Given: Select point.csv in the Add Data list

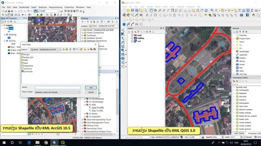Looking at the screenshot, I should tap(27, 69).
